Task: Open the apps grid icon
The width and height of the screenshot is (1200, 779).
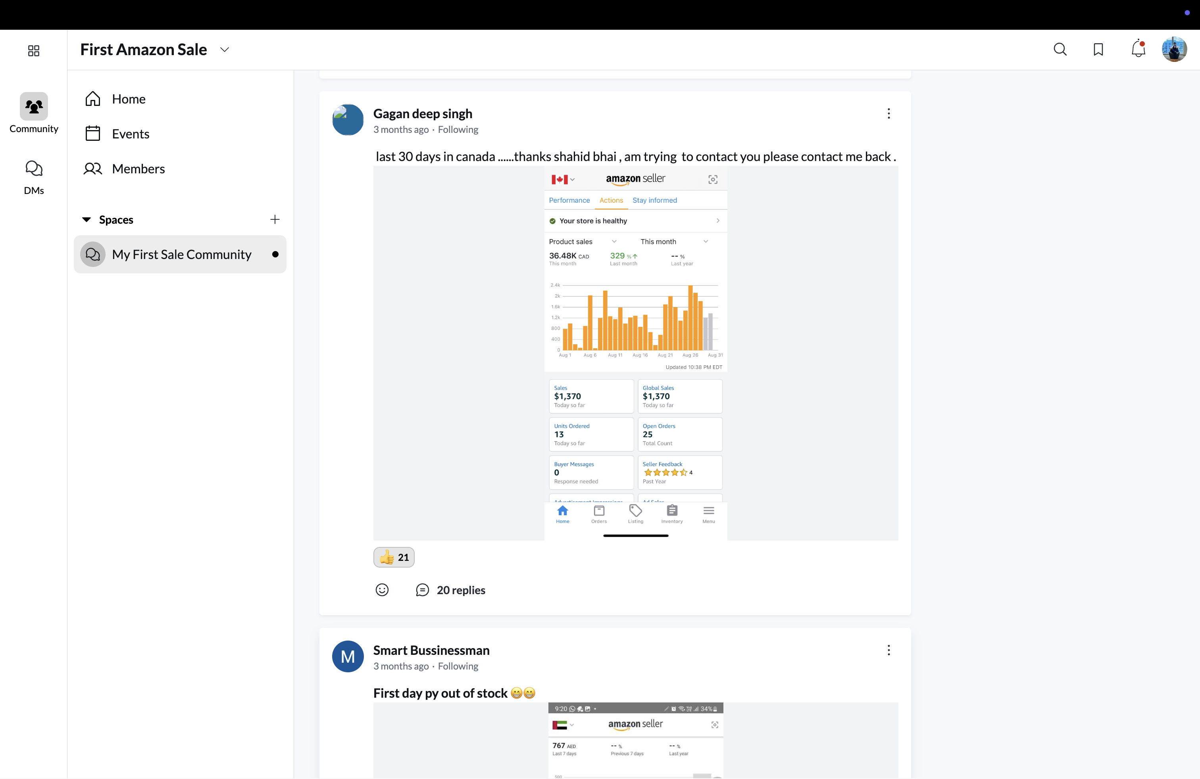Action: [34, 50]
